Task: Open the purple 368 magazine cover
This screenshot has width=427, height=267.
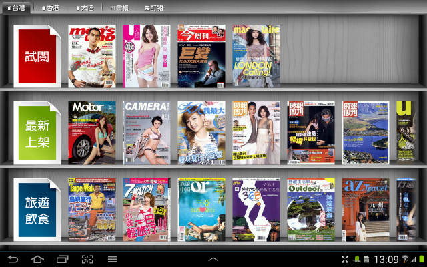Action: [256, 210]
